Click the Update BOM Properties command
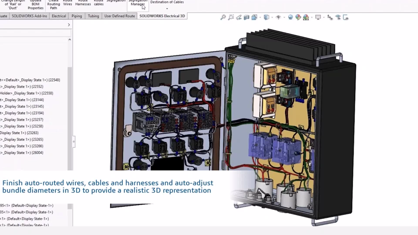 point(35,4)
